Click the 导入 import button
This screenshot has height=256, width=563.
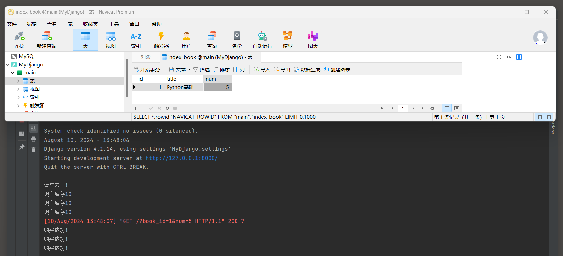point(262,69)
